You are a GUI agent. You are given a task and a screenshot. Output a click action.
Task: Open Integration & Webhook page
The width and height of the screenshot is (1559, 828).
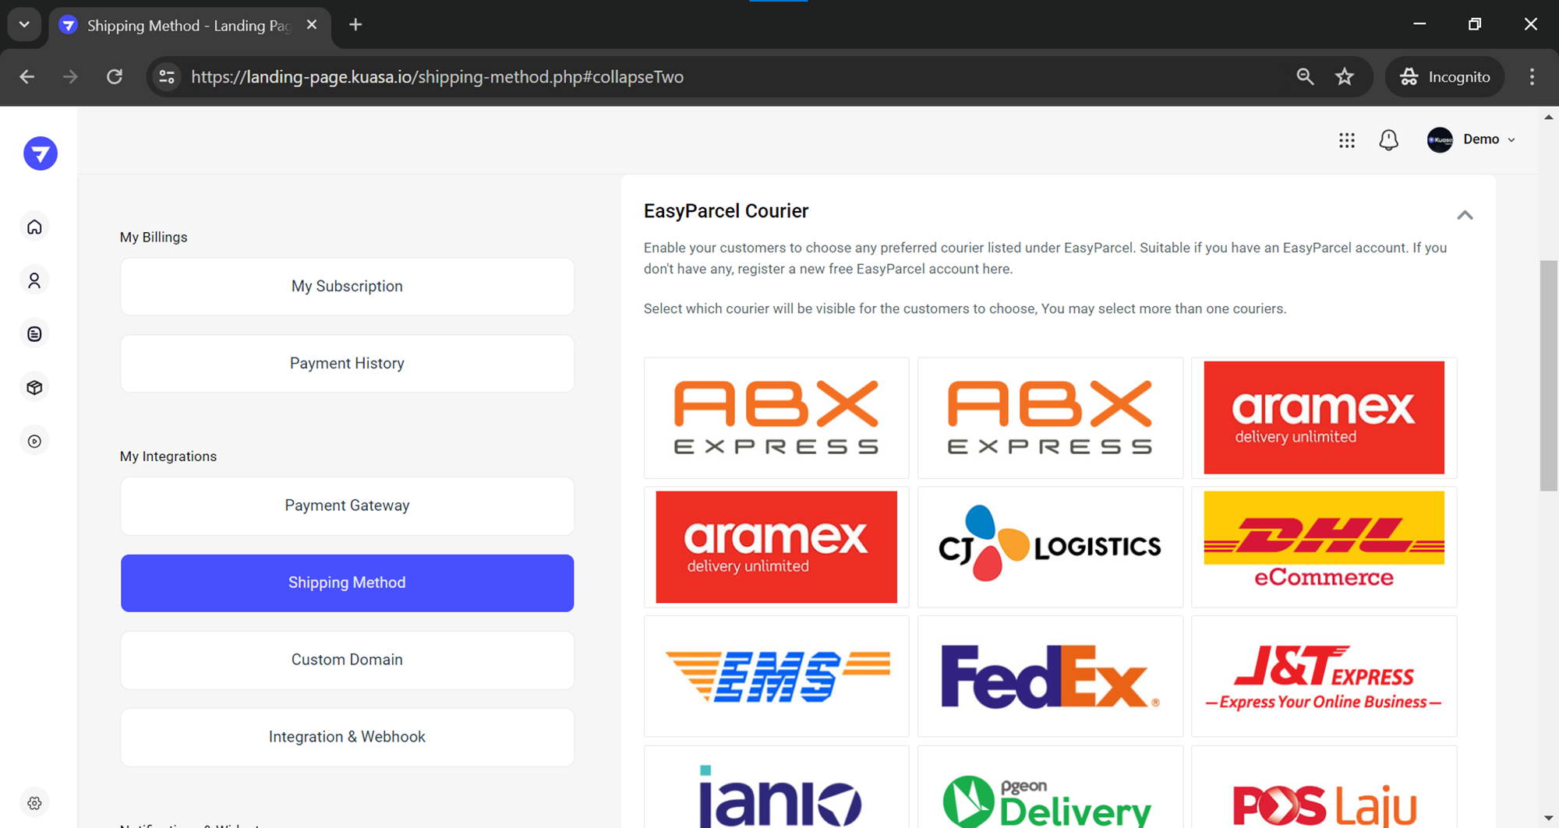(347, 737)
